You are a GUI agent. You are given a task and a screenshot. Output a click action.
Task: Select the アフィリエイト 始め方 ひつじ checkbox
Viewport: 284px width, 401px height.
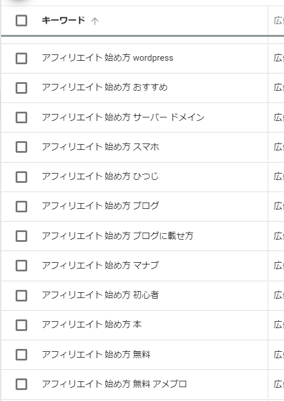(21, 177)
